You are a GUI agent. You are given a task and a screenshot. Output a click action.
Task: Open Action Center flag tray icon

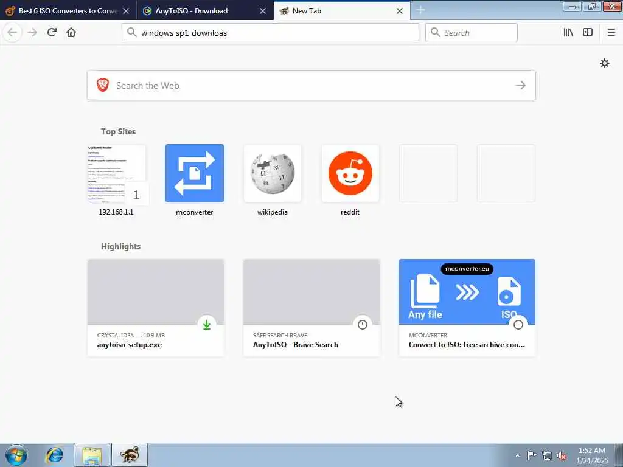tap(532, 455)
